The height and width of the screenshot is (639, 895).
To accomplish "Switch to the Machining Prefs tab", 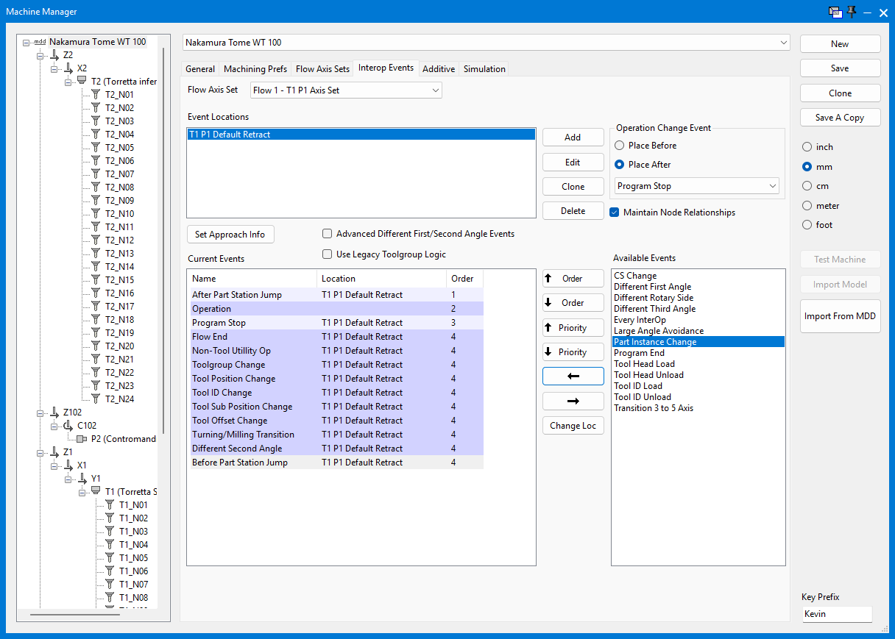I will pyautogui.click(x=255, y=69).
